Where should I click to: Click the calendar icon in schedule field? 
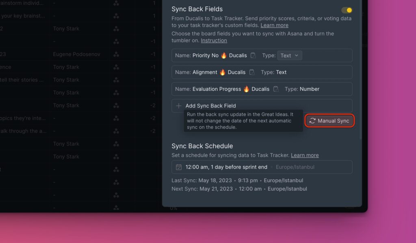click(x=179, y=167)
